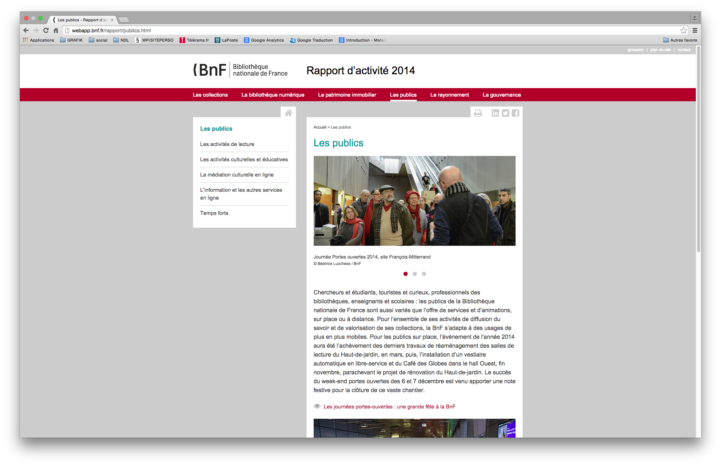This screenshot has height=466, width=721.
Task: Click the home icon above the sidebar
Action: pyautogui.click(x=288, y=113)
